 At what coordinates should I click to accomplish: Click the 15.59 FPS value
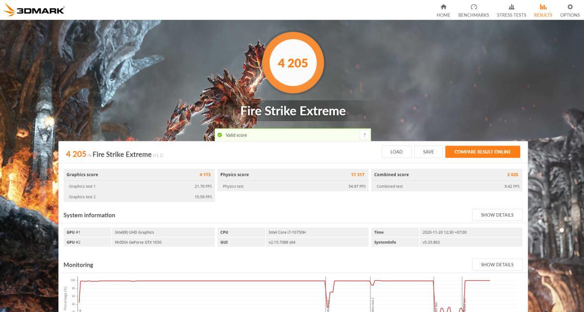pos(203,197)
